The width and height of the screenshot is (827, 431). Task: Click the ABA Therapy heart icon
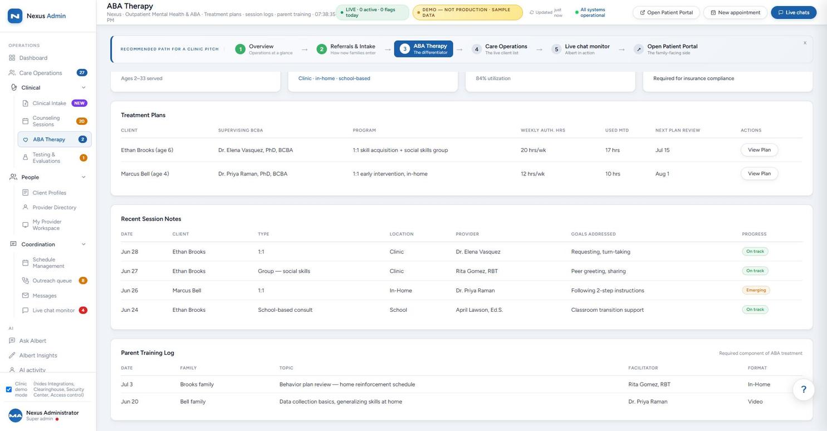[25, 140]
